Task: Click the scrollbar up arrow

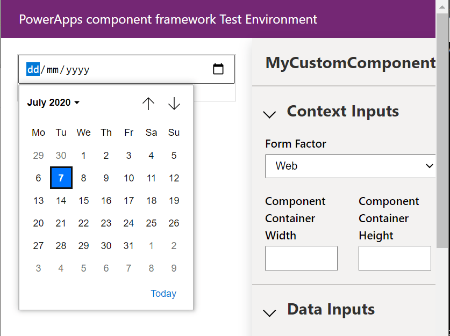Action: point(442,6)
